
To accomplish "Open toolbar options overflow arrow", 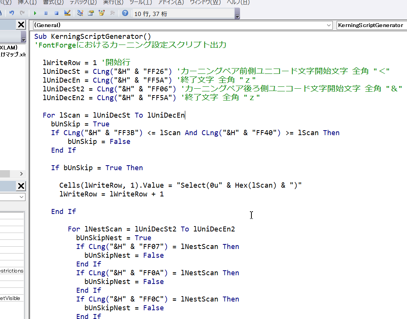I will [x=237, y=15].
